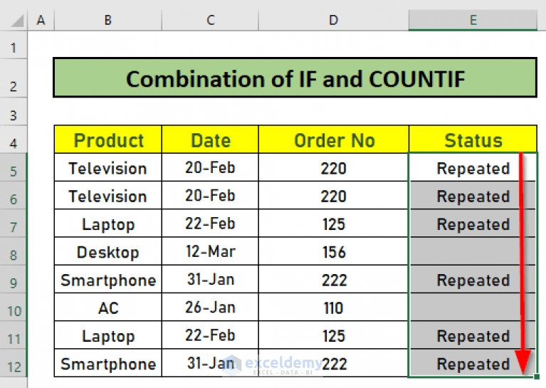Select row 10 header
The image size is (546, 388).
(x=14, y=307)
